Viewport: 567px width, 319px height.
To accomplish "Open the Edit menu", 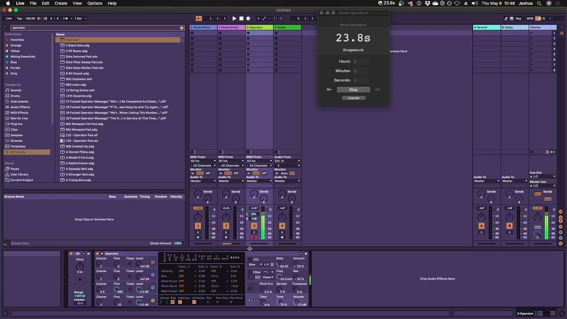I will point(46,3).
